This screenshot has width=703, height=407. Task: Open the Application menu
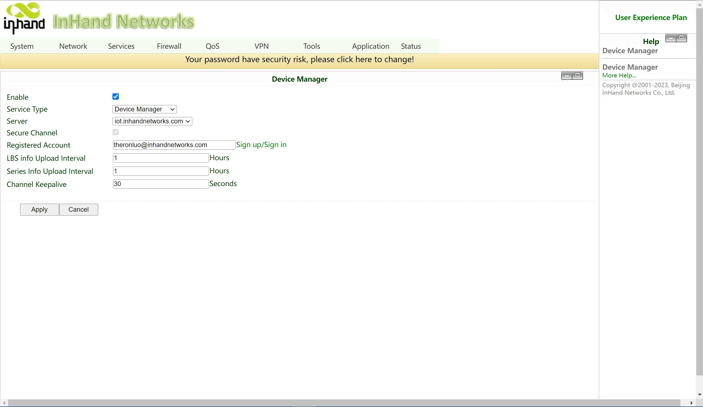pos(371,46)
